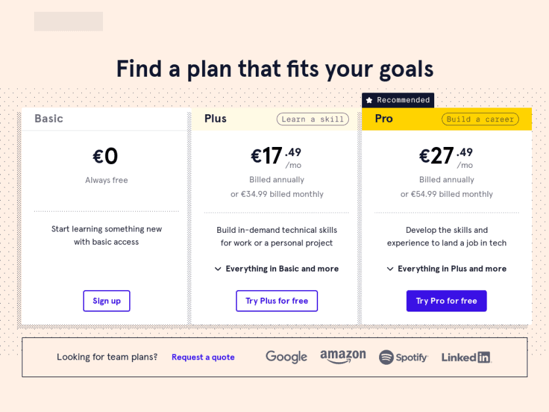Click the Amazon logo
Image resolution: width=549 pixels, height=412 pixels.
(343, 358)
